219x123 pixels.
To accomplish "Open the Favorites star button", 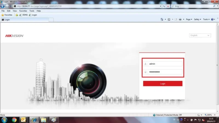I will click(7, 15).
